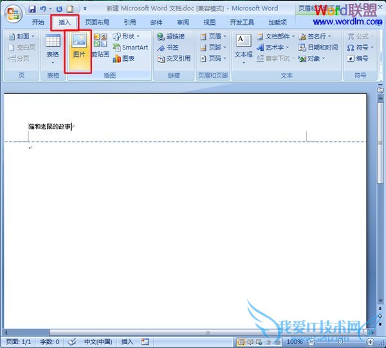The width and height of the screenshot is (386, 348).
Task: Undo last action in quick access toolbar
Action: 43,9
